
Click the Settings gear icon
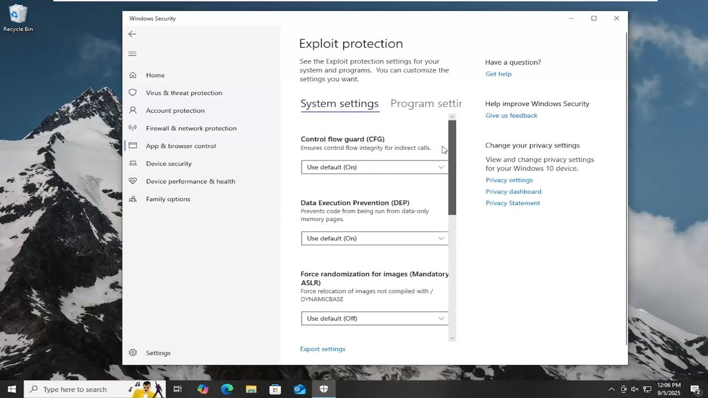tap(133, 353)
